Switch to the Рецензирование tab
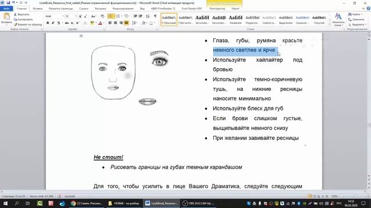 click(123, 9)
